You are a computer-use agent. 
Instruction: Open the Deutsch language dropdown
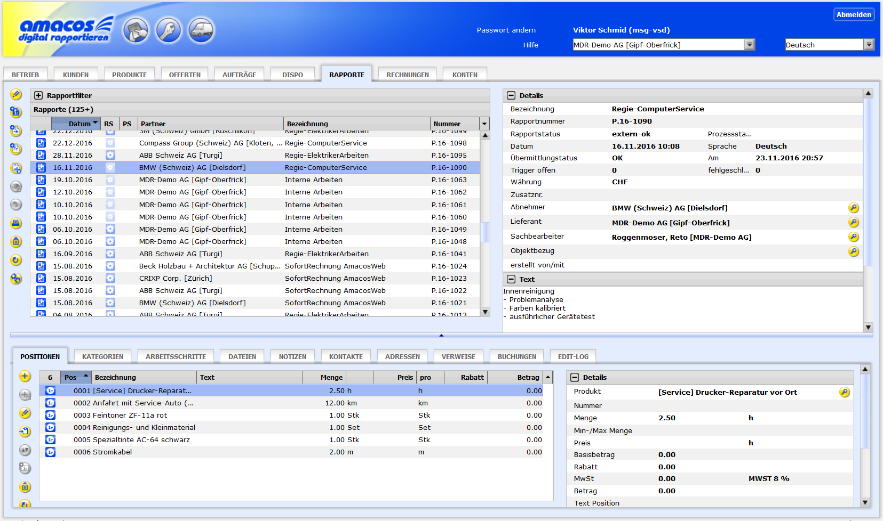click(x=869, y=45)
